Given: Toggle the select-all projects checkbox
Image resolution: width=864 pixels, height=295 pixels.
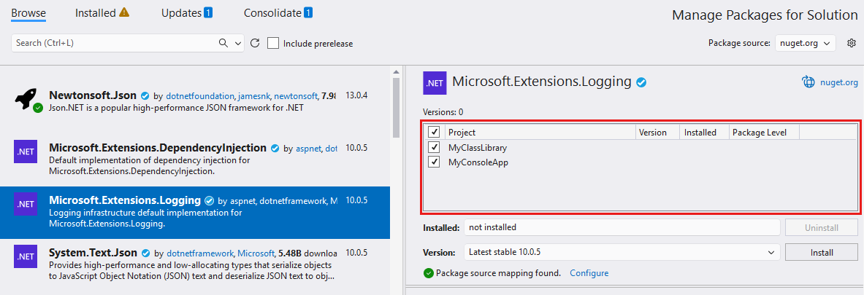Looking at the screenshot, I should click(x=434, y=132).
